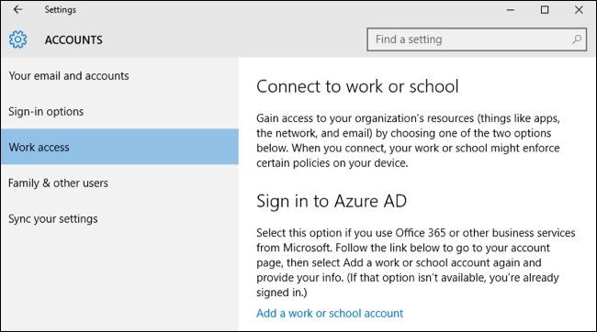Click paragraph mentioning Office 365
Screen dimensions: 597x332
(416, 262)
